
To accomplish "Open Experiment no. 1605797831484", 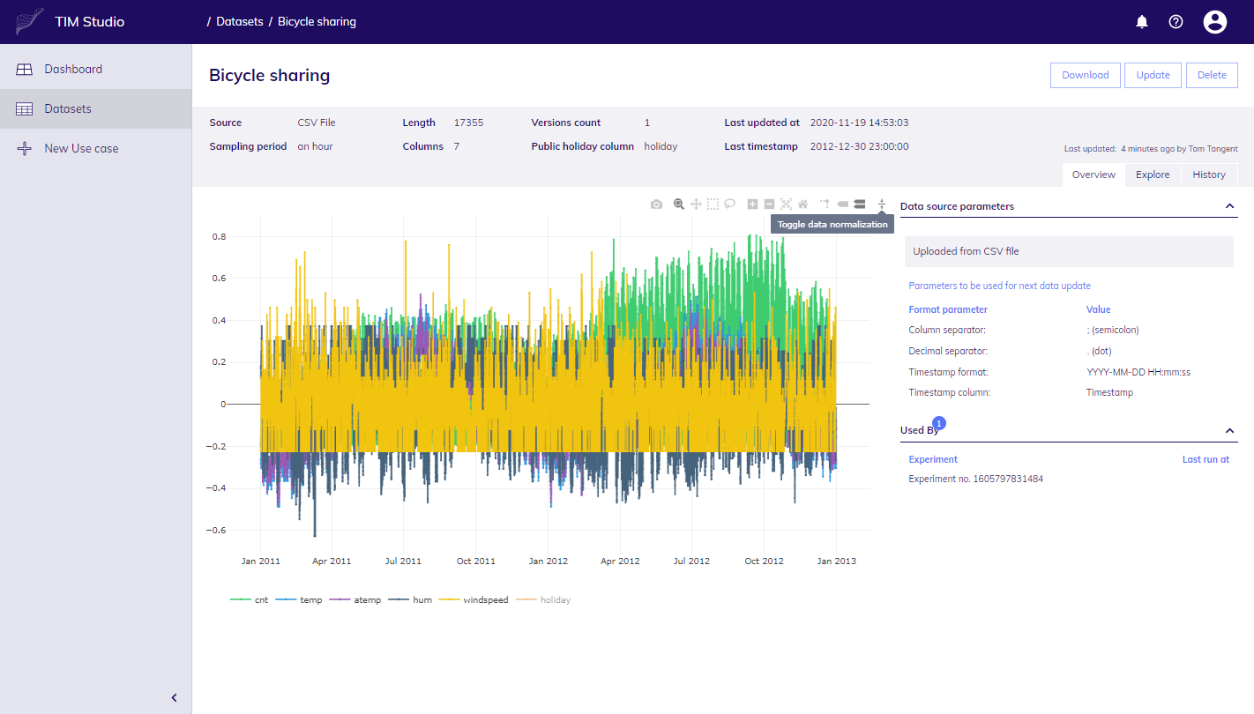I will [975, 479].
